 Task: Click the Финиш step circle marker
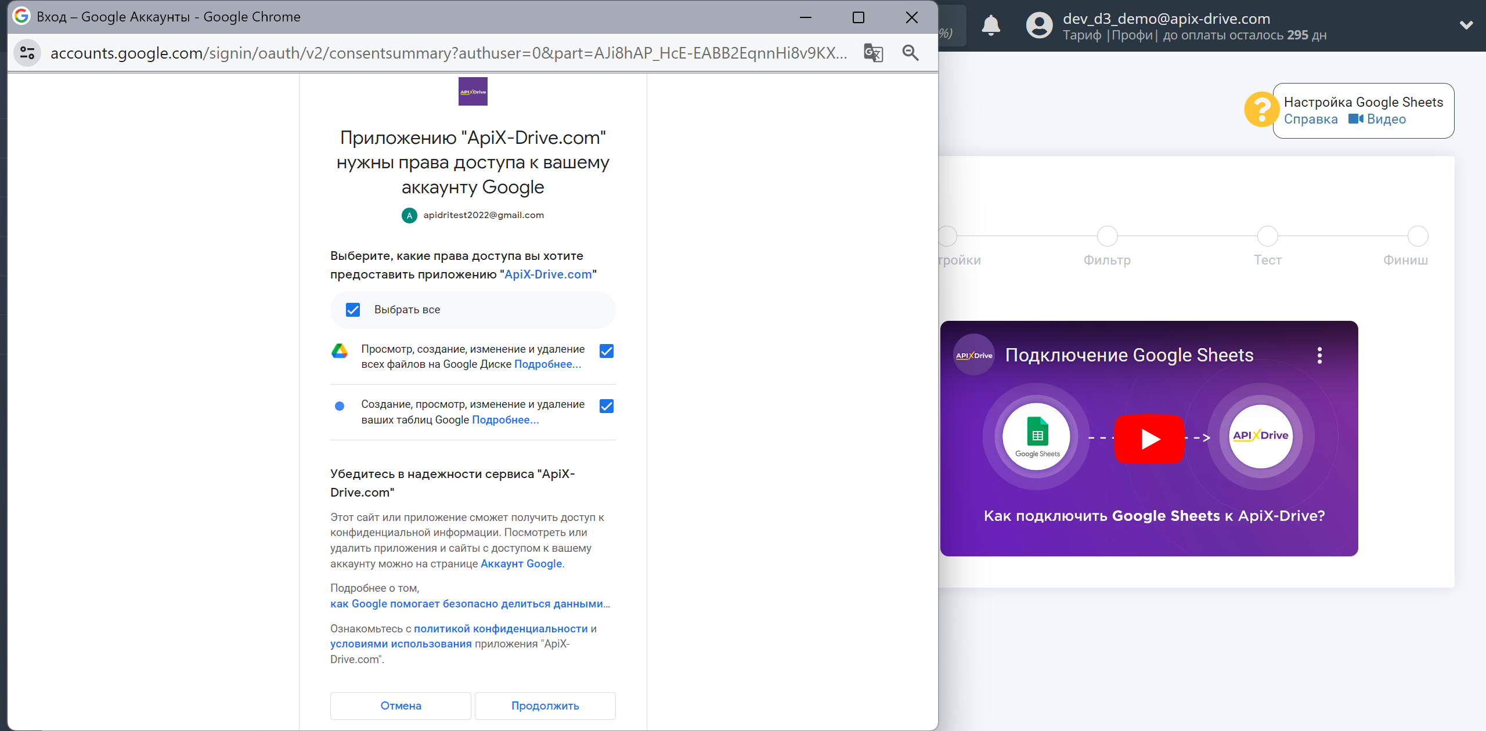(x=1418, y=236)
